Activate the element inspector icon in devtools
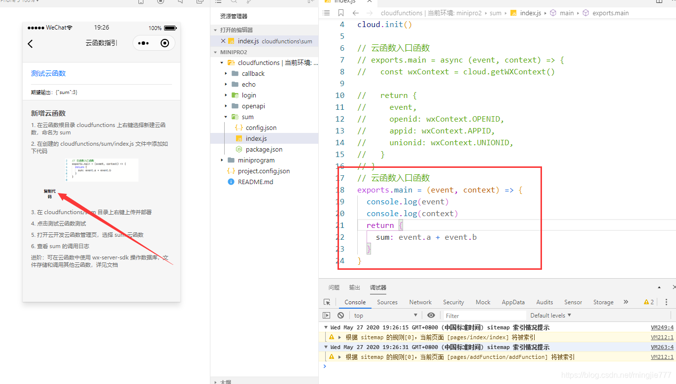Image resolution: width=676 pixels, height=384 pixels. (x=327, y=302)
